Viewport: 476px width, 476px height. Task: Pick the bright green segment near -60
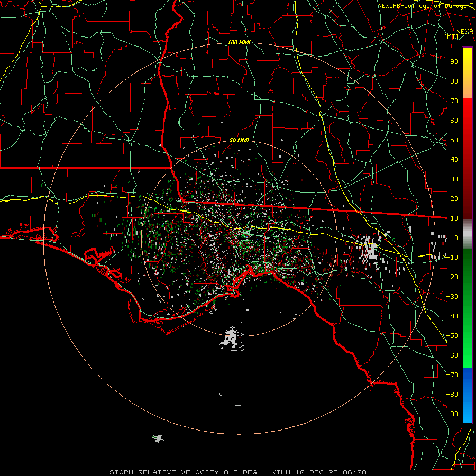(467, 358)
